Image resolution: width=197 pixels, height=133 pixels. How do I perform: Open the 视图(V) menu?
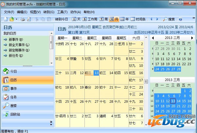(x=35, y=12)
